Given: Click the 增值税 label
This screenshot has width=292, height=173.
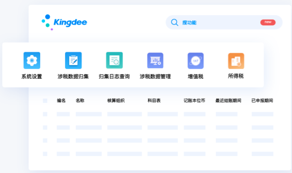Looking at the screenshot, I should click(195, 76).
